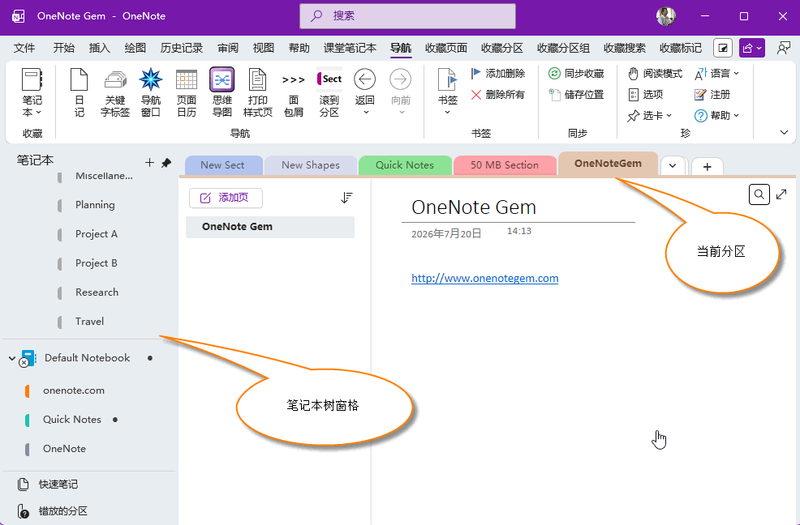The height and width of the screenshot is (525, 800).
Task: Click 滚到分区 scroll to section
Action: (329, 93)
